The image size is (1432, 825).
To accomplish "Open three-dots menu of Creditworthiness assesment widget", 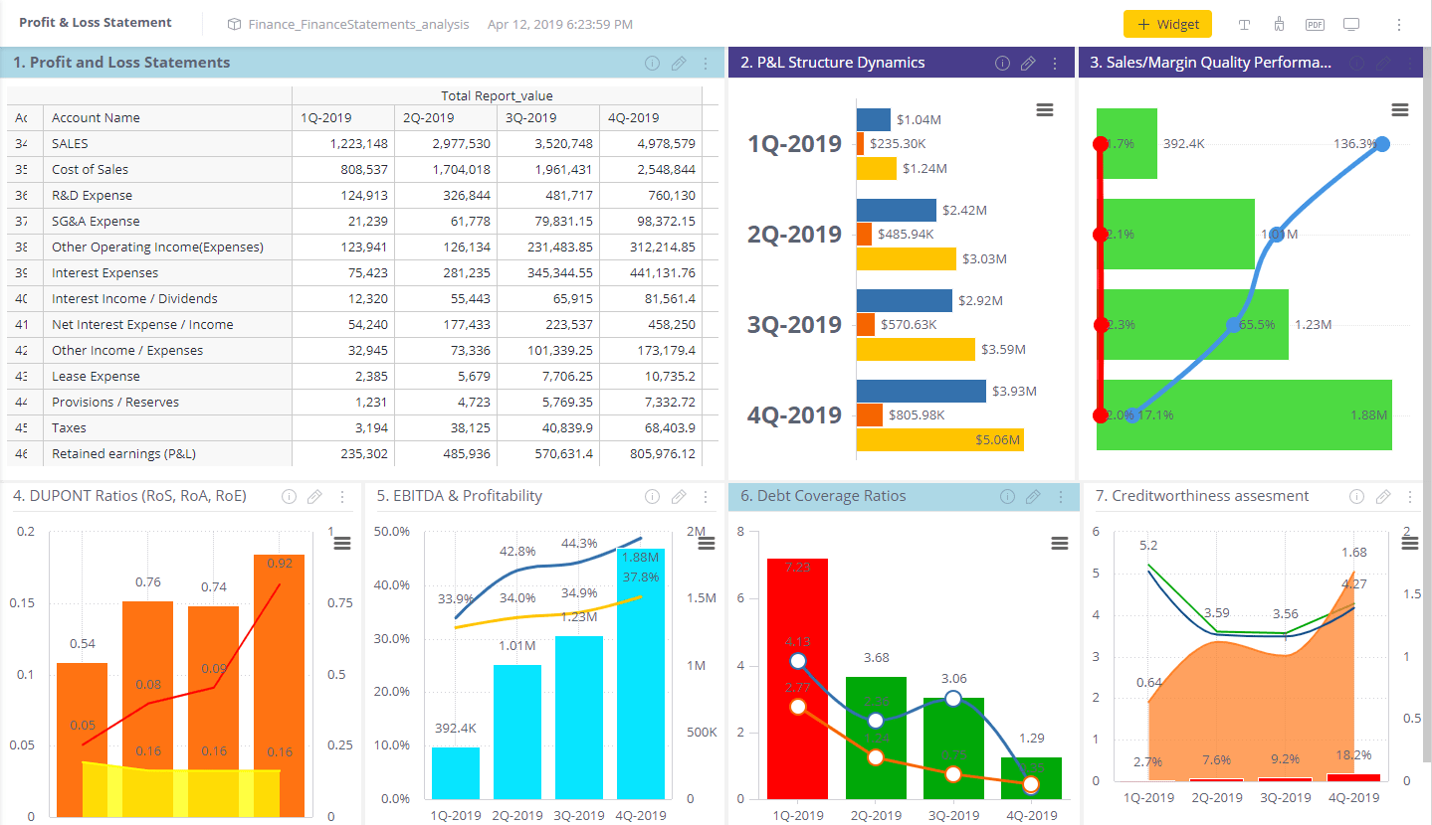I will (x=1410, y=496).
